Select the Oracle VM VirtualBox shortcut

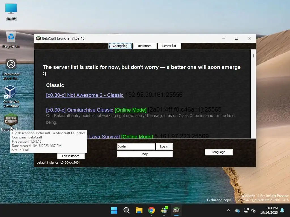(11, 96)
